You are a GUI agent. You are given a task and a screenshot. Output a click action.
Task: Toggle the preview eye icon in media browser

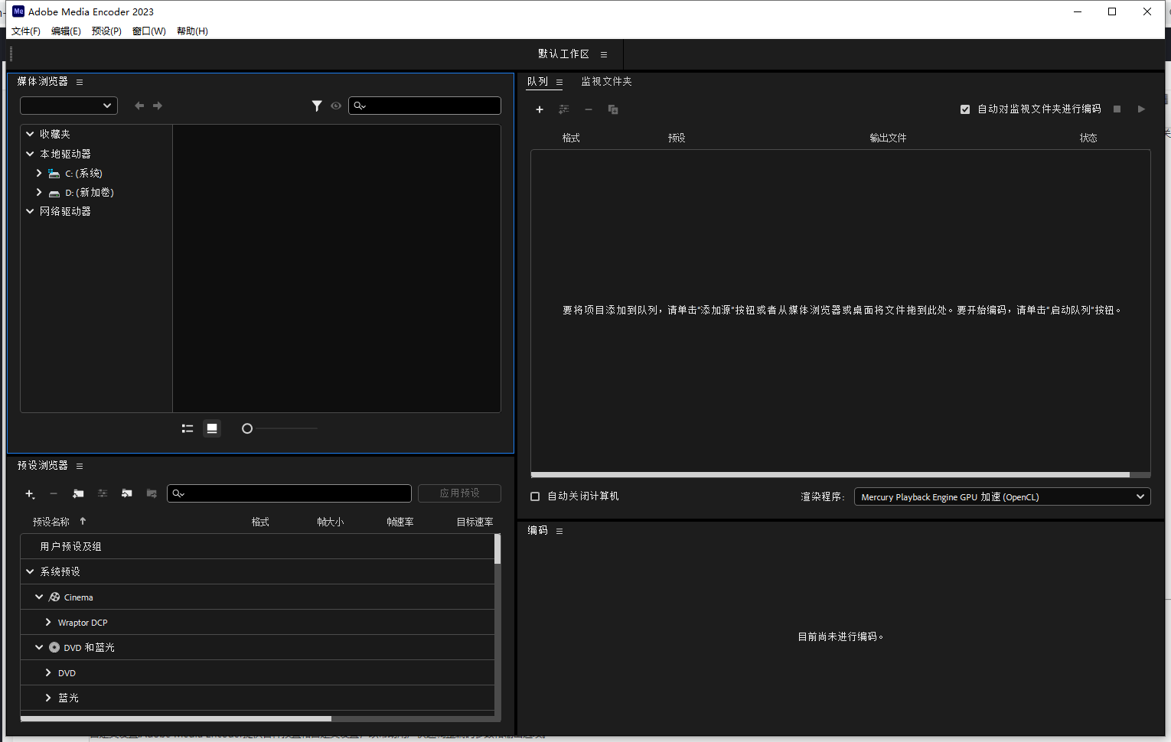pyautogui.click(x=336, y=106)
